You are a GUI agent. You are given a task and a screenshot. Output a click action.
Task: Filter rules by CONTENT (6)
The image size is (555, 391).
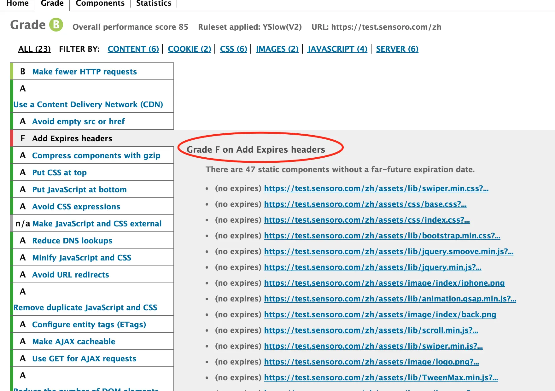133,49
